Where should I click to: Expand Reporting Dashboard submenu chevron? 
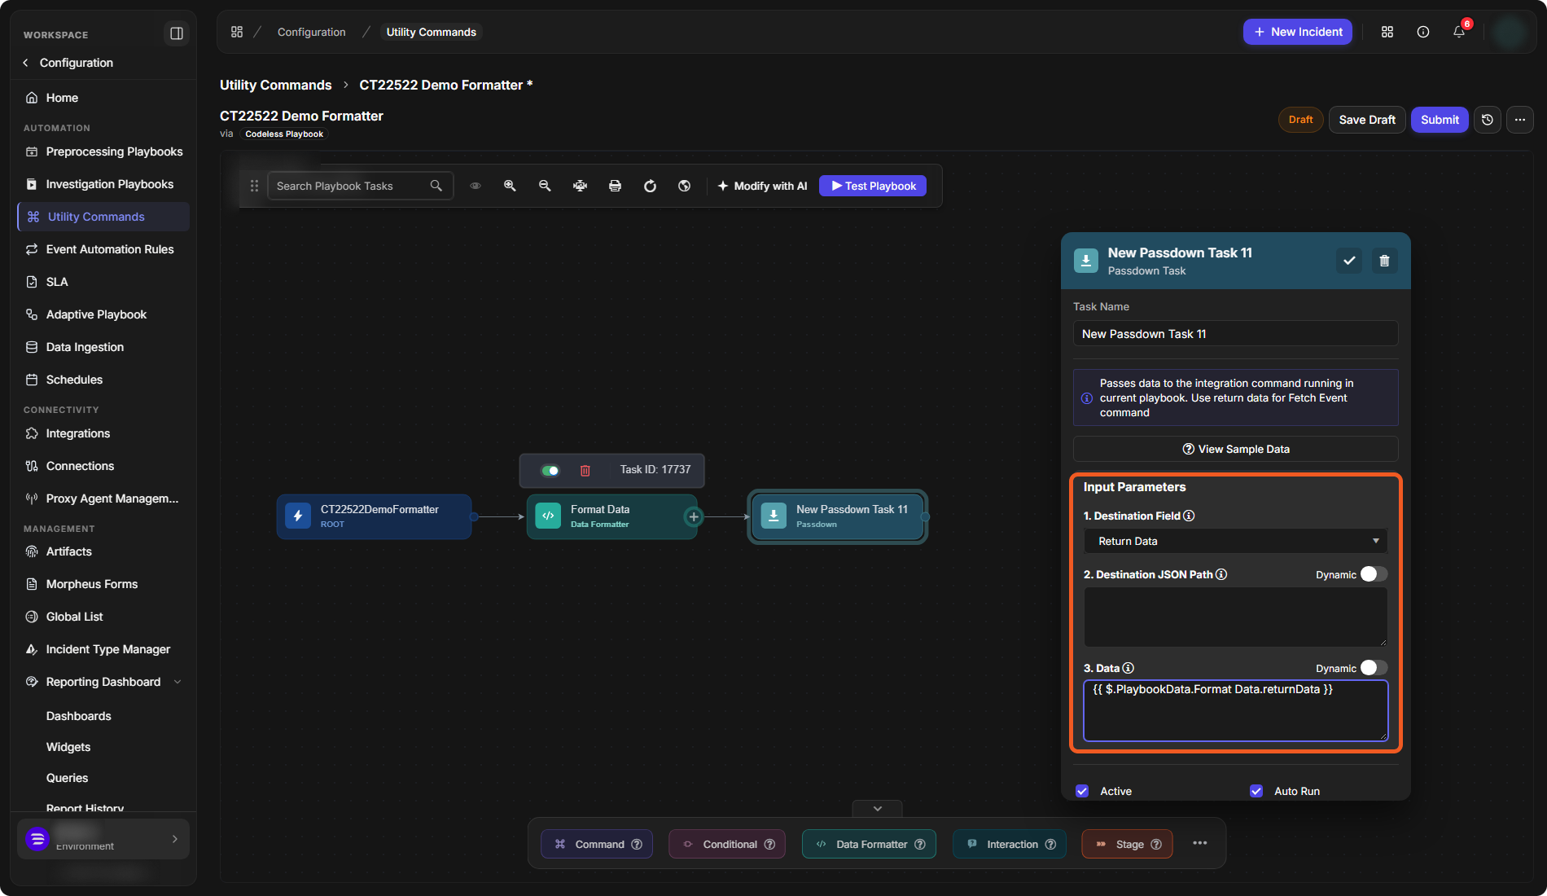coord(177,682)
